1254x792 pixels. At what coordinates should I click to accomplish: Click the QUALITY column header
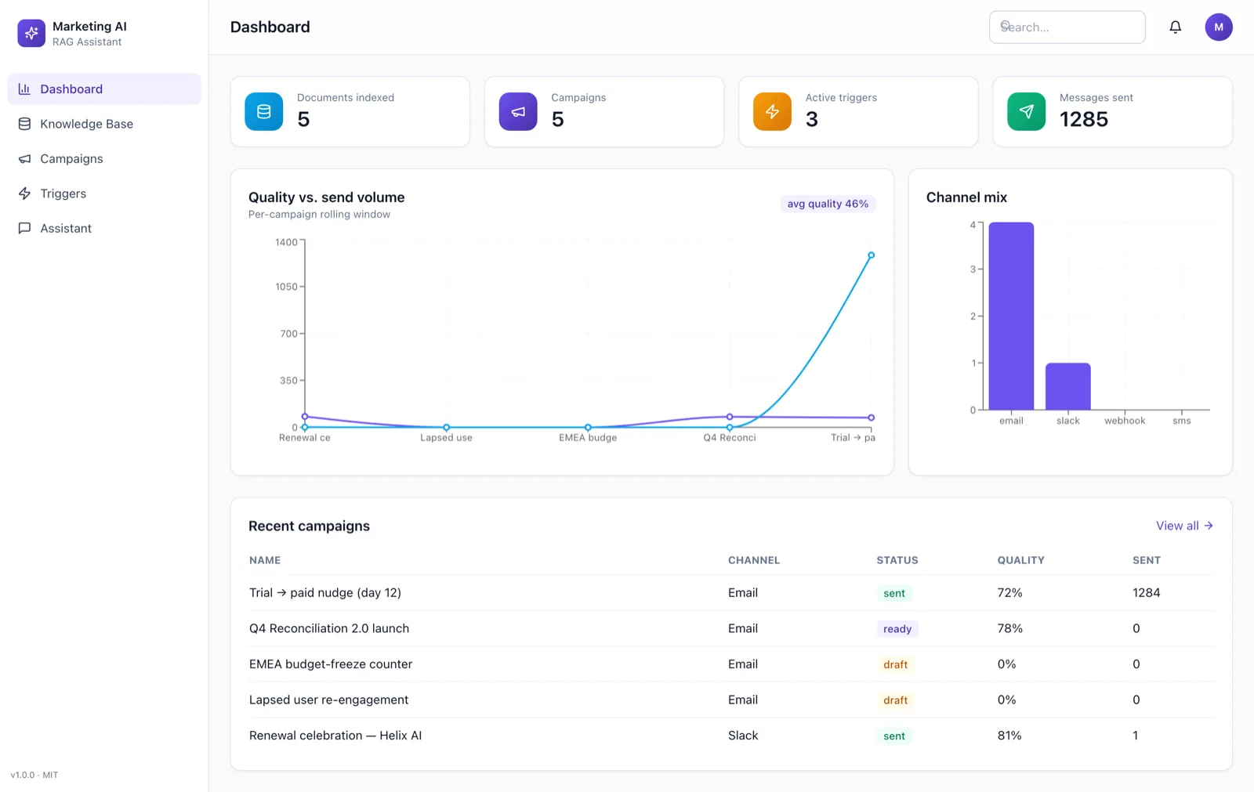pyautogui.click(x=1020, y=560)
